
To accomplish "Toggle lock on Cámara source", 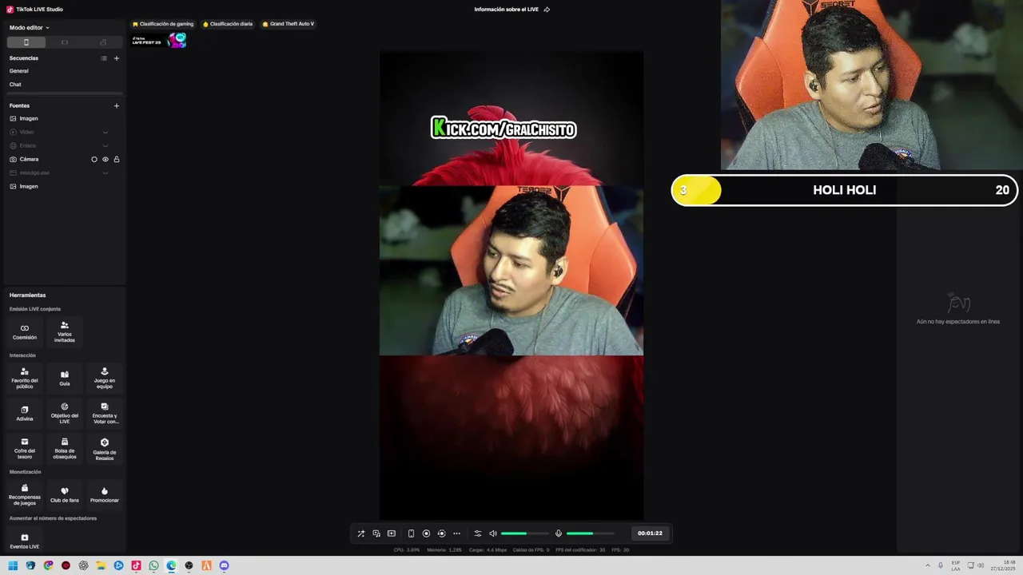I will click(x=117, y=159).
